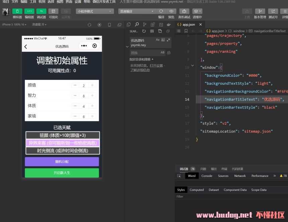Select the Computed styles tab

tap(197, 190)
